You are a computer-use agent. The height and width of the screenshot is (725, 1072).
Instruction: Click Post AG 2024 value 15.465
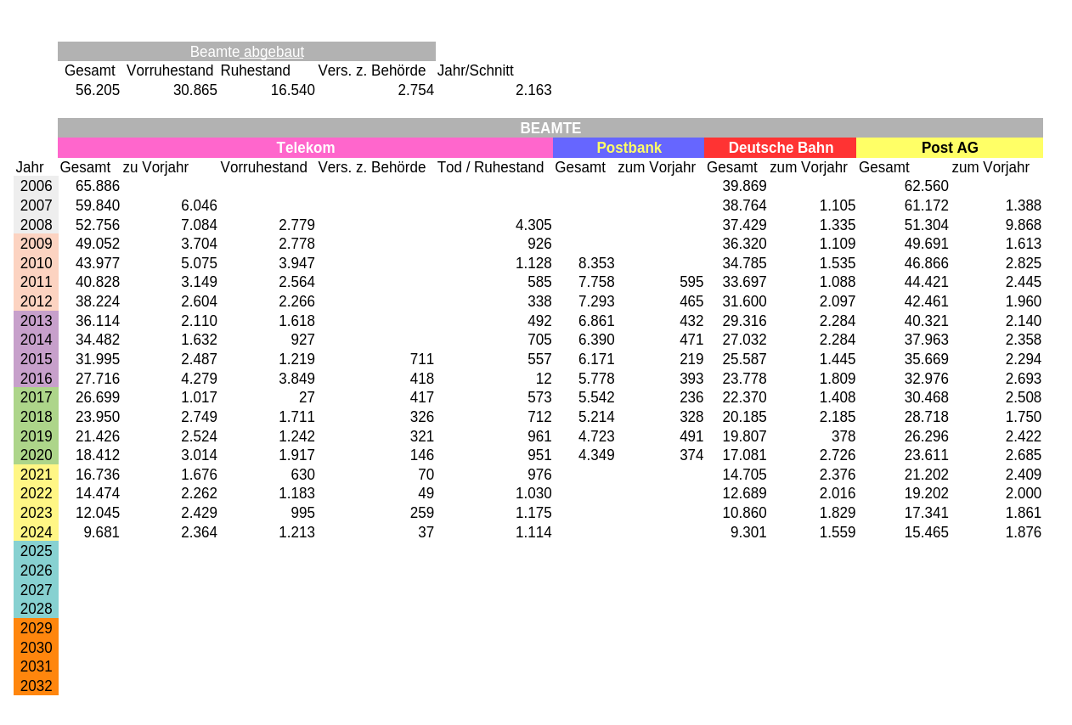coord(926,532)
